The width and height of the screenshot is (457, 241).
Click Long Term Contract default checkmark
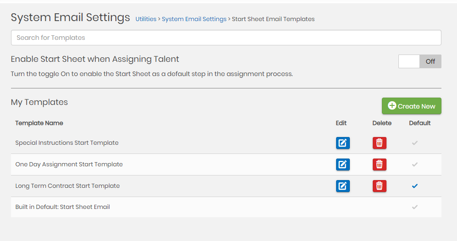[415, 186]
